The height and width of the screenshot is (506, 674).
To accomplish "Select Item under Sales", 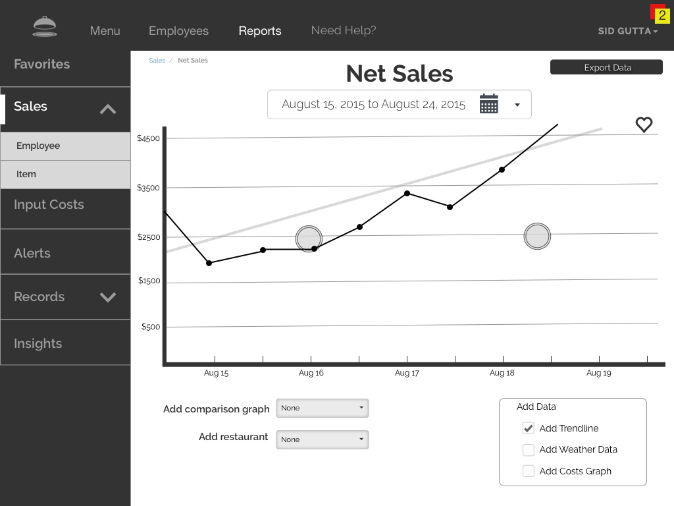I will tap(65, 174).
